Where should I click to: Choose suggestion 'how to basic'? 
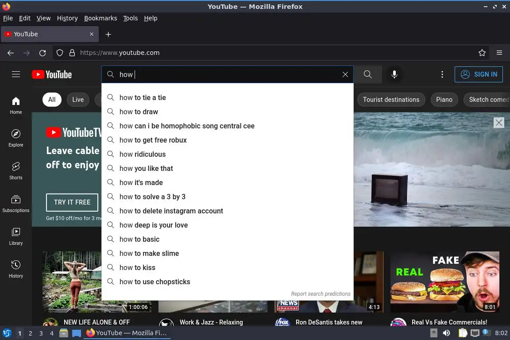pyautogui.click(x=228, y=239)
